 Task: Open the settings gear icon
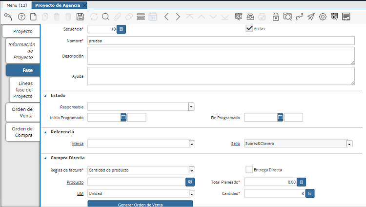click(323, 17)
